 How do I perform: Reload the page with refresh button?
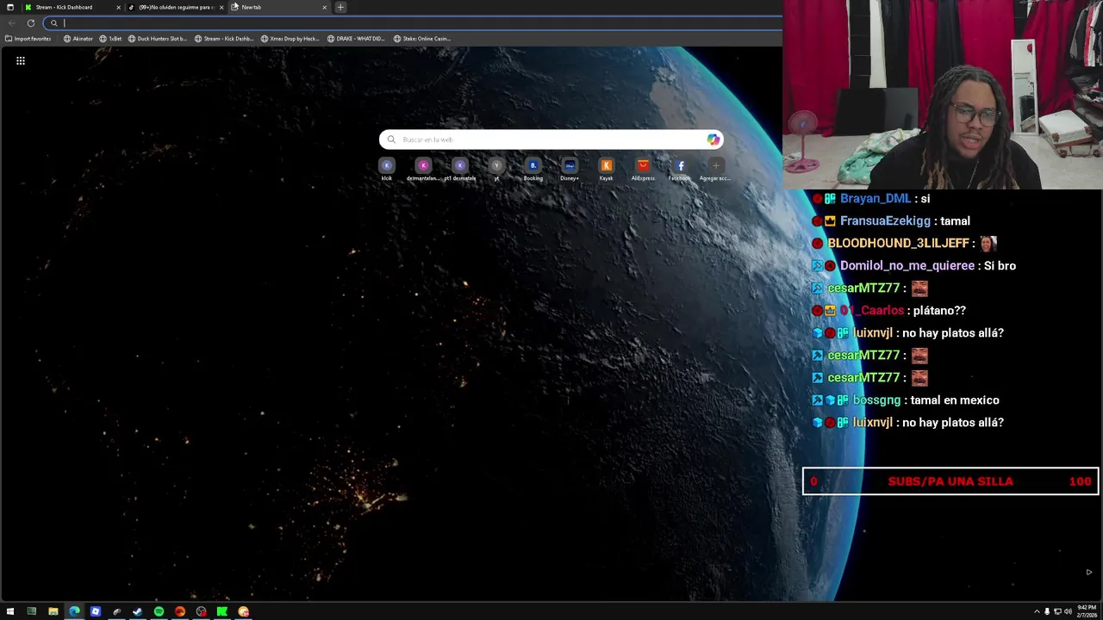pyautogui.click(x=31, y=23)
